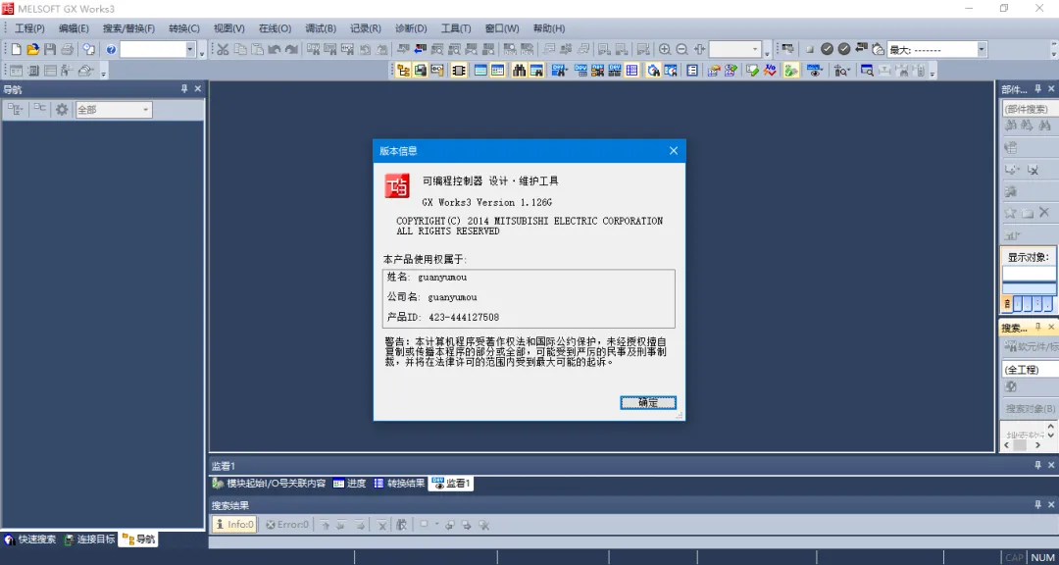This screenshot has height=565, width=1059.
Task: Switch to the 转换结果 tab
Action: point(399,484)
